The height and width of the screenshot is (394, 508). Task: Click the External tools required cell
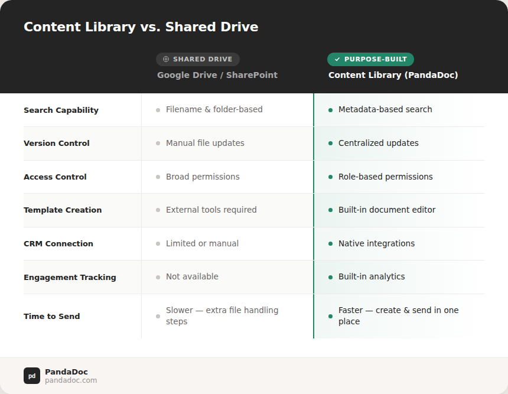click(211, 210)
